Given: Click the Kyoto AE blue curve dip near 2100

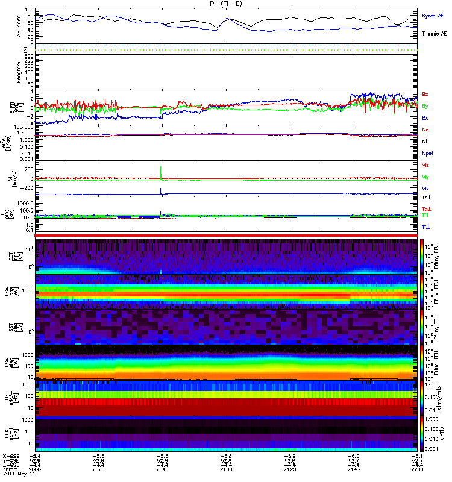Looking at the screenshot, I should [215, 30].
